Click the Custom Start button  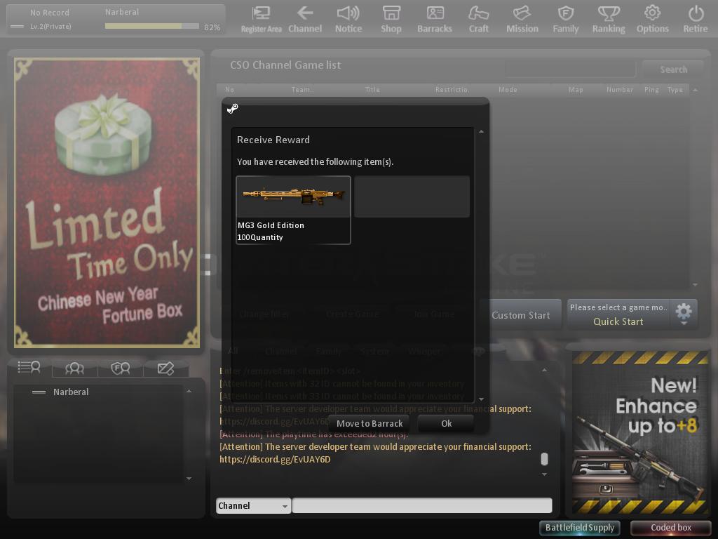[521, 315]
